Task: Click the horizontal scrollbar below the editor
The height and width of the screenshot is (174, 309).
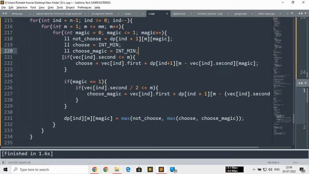Action: click(130, 147)
